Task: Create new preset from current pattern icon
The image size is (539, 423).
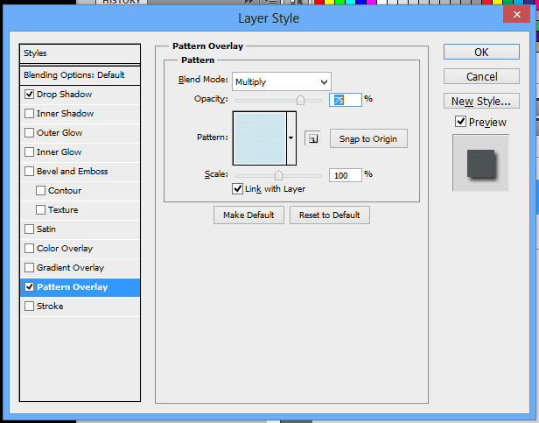Action: 313,138
